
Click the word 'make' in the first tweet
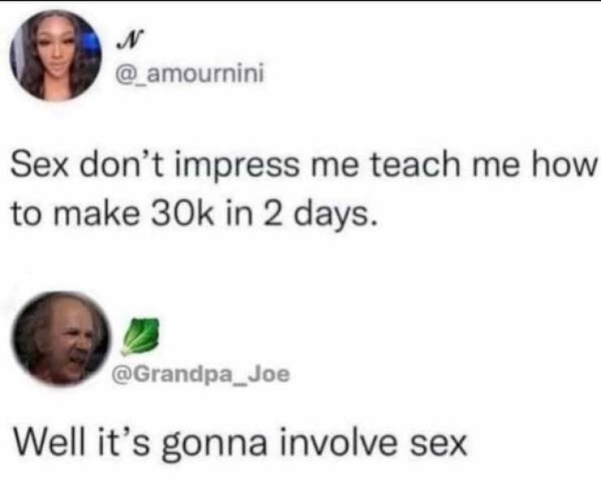[96, 214]
